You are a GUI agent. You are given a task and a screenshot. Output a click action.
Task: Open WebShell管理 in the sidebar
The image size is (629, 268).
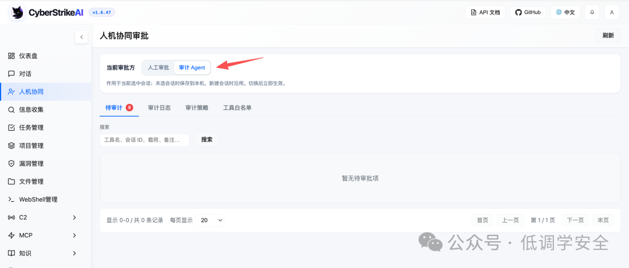click(x=46, y=199)
